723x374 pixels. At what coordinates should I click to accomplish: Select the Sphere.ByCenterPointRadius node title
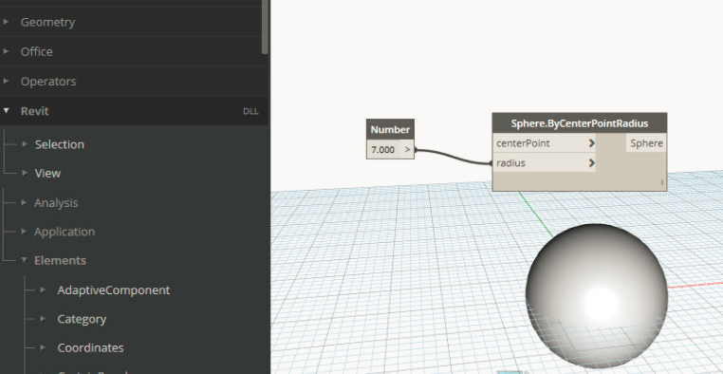coord(580,123)
